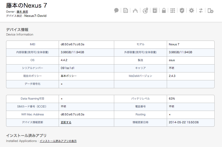Open the pattern grid icon
This screenshot has width=222, height=147.
tap(173, 11)
